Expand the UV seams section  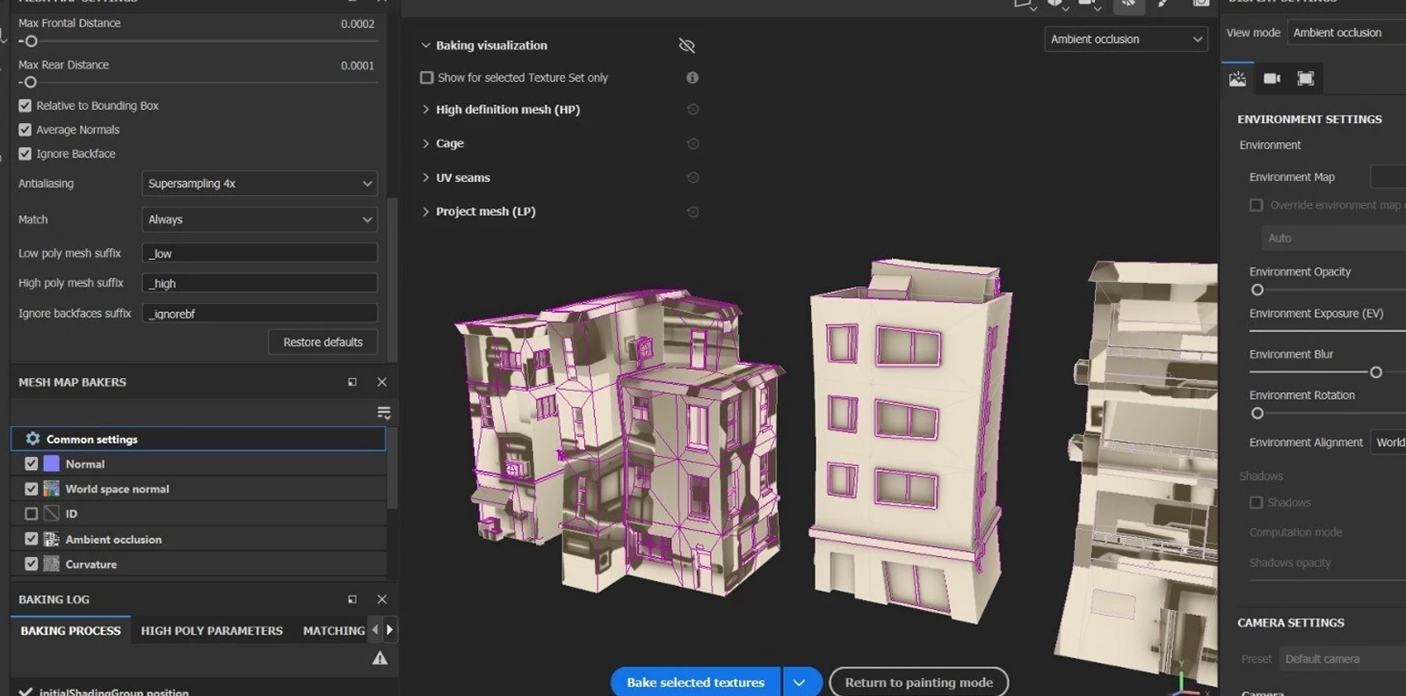(426, 178)
